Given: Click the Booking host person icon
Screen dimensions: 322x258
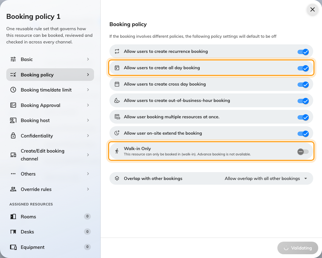Looking at the screenshot, I should 13,121.
